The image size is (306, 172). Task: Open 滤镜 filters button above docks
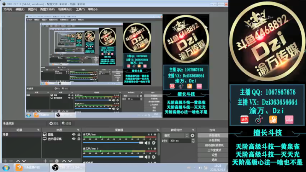coord(67,123)
